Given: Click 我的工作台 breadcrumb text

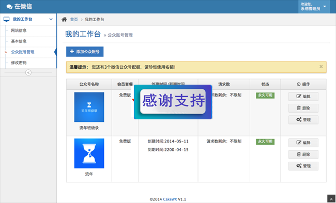Looking at the screenshot, I should (94, 20).
